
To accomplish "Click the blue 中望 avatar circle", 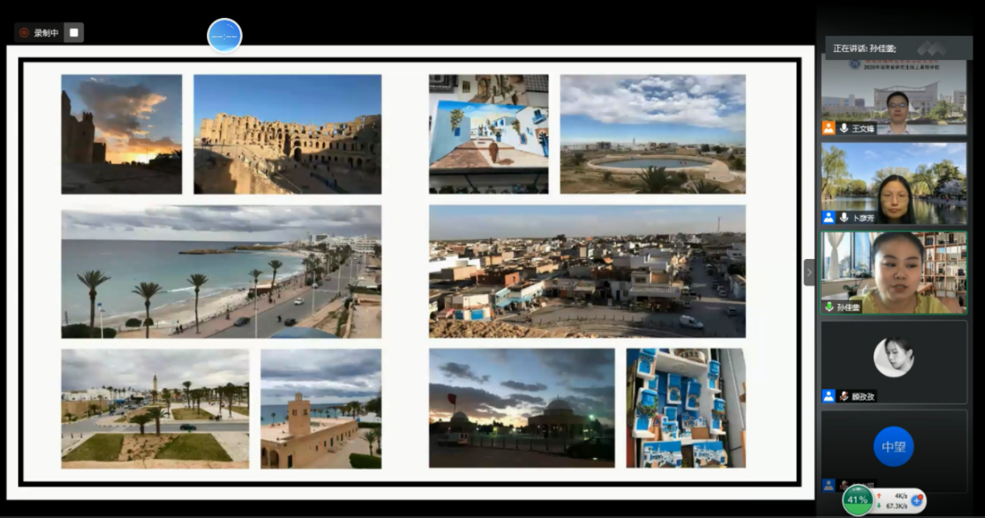I will (893, 446).
